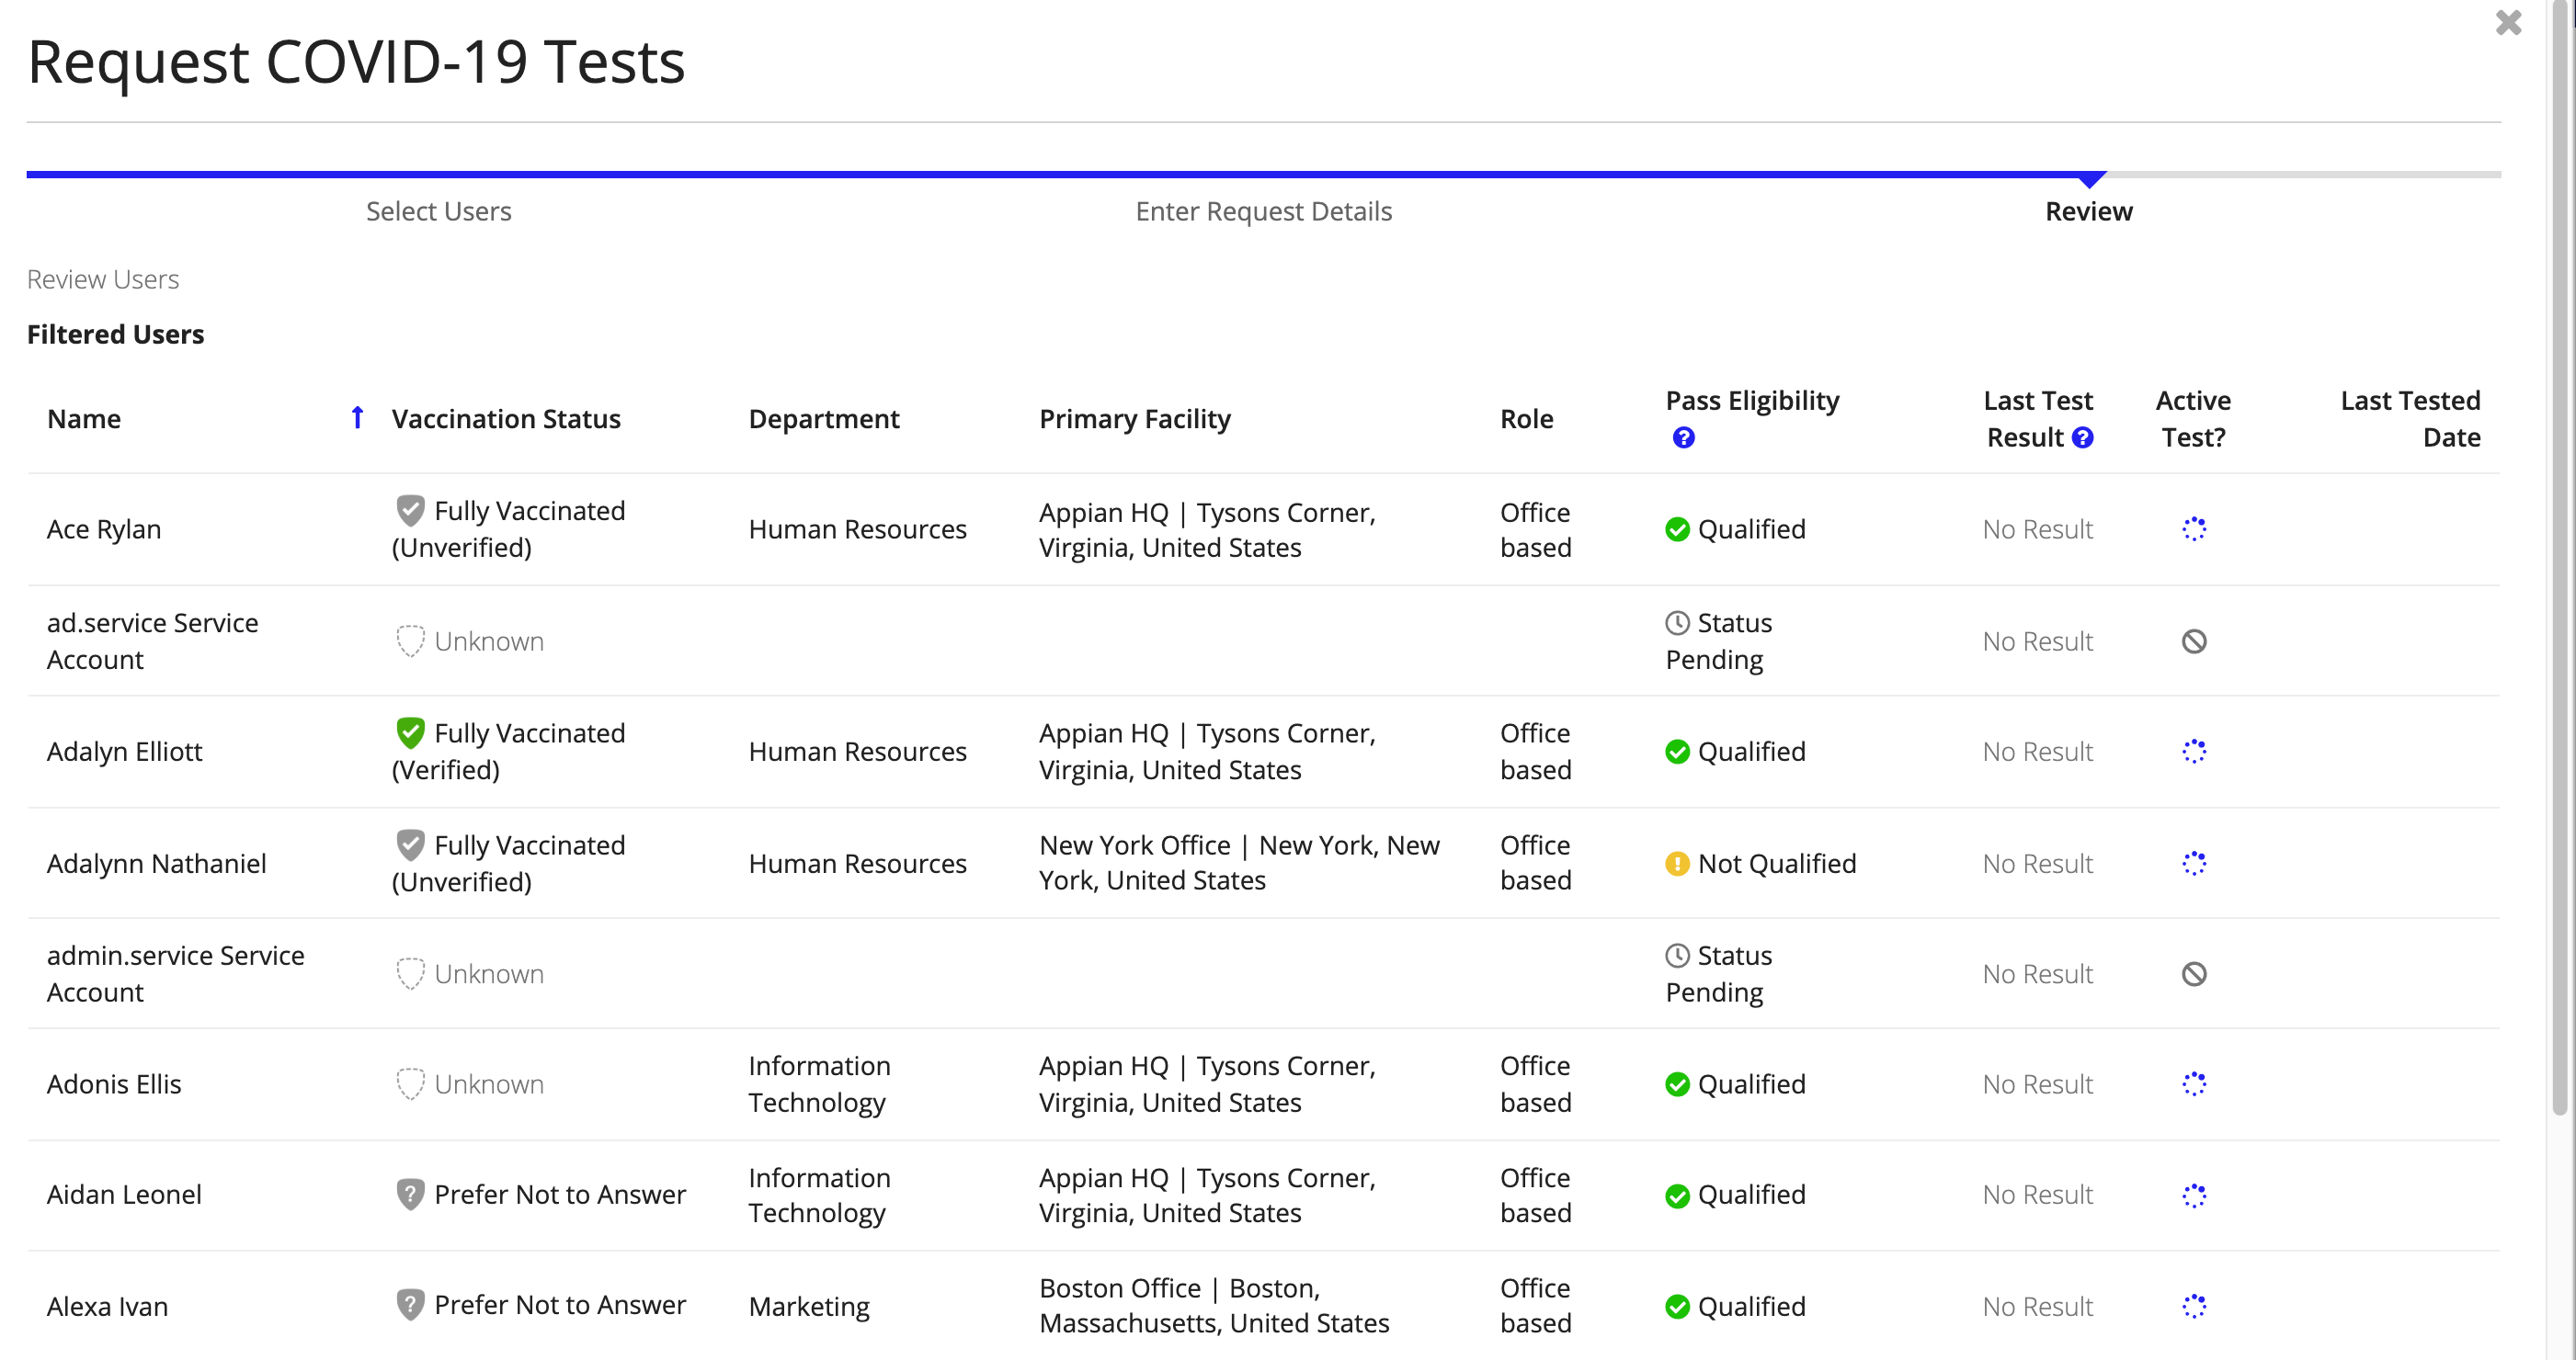
Task: Sort by Last Tested Date column header
Action: point(2410,419)
